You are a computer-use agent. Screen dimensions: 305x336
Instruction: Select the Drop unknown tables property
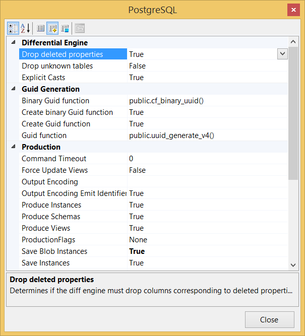[57, 66]
